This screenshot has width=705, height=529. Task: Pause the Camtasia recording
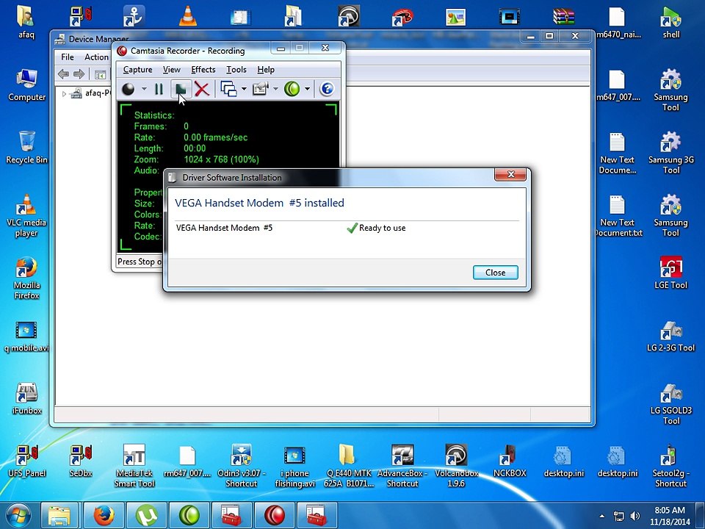click(159, 89)
